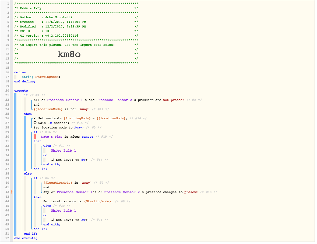Click Presence Sensor 2 in changes to present condition

click(x=122, y=192)
